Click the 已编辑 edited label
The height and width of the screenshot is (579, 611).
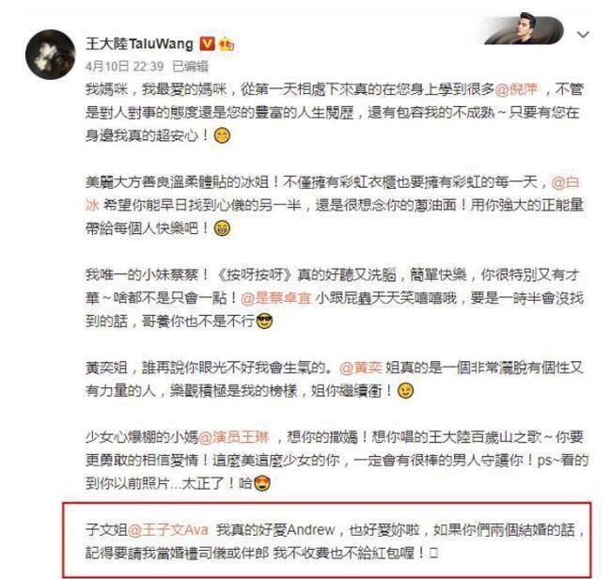190,66
